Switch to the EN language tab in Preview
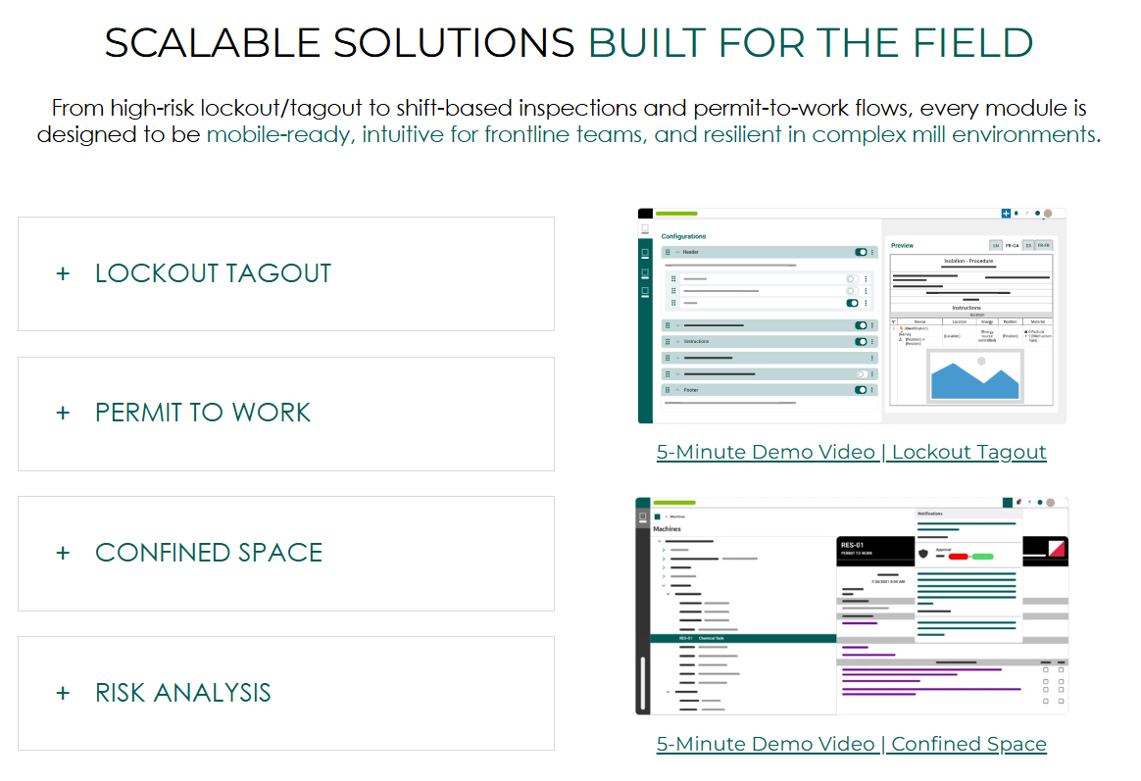Image resolution: width=1141 pixels, height=781 pixels. tap(995, 245)
